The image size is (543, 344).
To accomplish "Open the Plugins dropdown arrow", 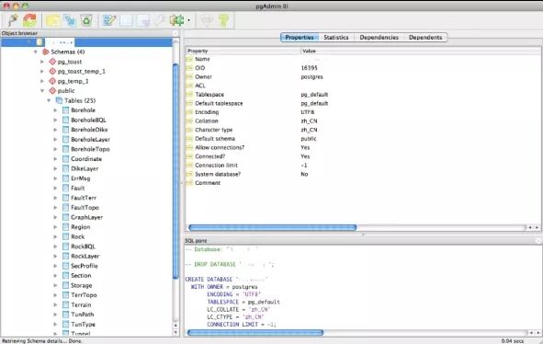I will click(188, 20).
